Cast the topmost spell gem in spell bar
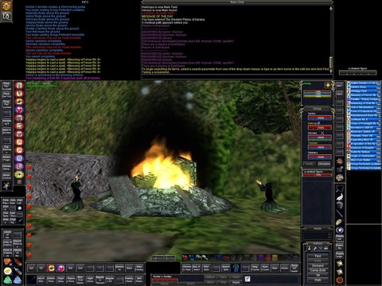This screenshot has width=382, height=286. pyautogui.click(x=19, y=85)
